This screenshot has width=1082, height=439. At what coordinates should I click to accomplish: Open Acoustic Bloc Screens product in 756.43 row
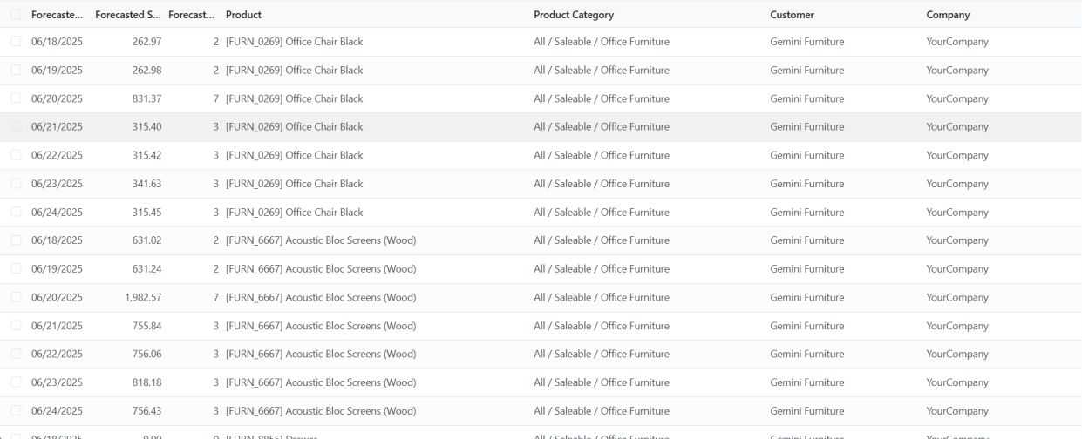pyautogui.click(x=321, y=410)
